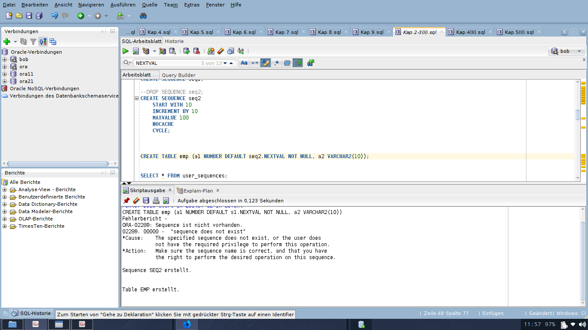Open the 'Extras' menu

click(x=192, y=5)
